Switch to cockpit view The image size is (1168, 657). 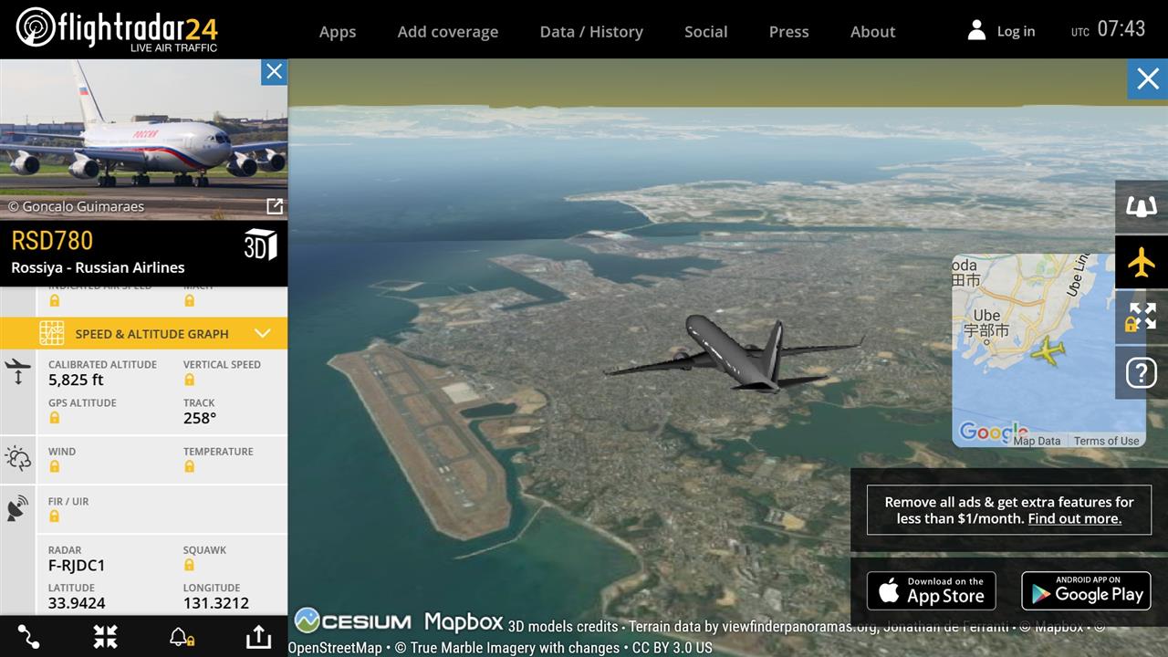coord(1142,207)
